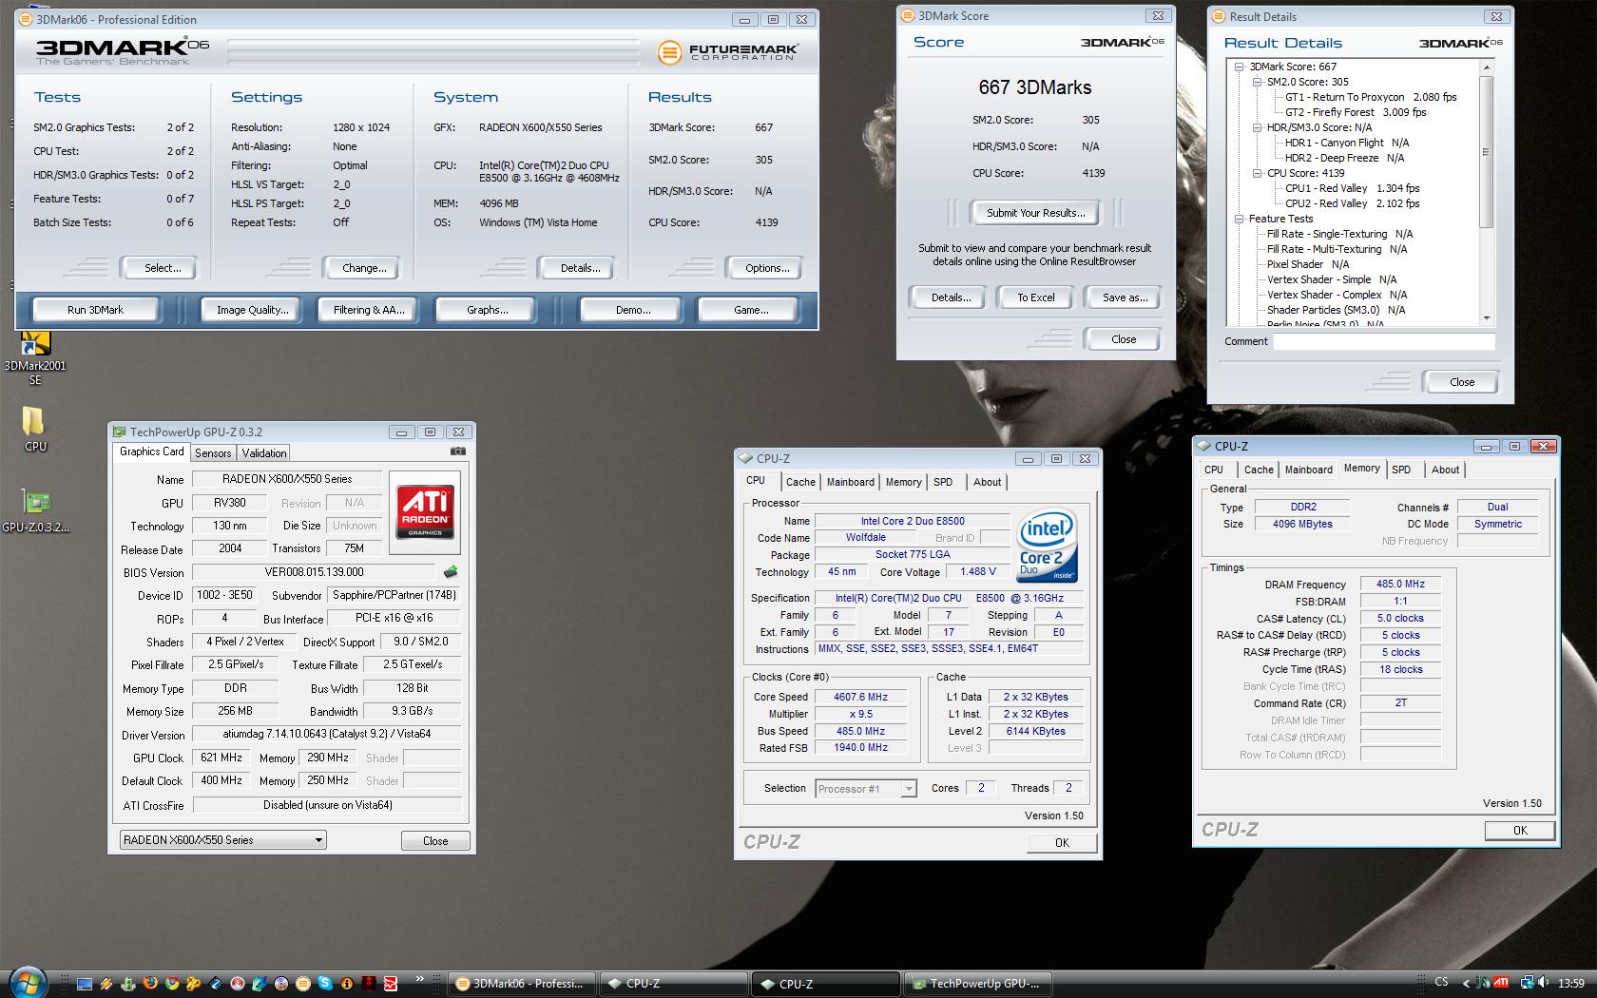1597x998 pixels.
Task: Open the 3DMark2001 SE desktop shortcut
Action: point(34,357)
